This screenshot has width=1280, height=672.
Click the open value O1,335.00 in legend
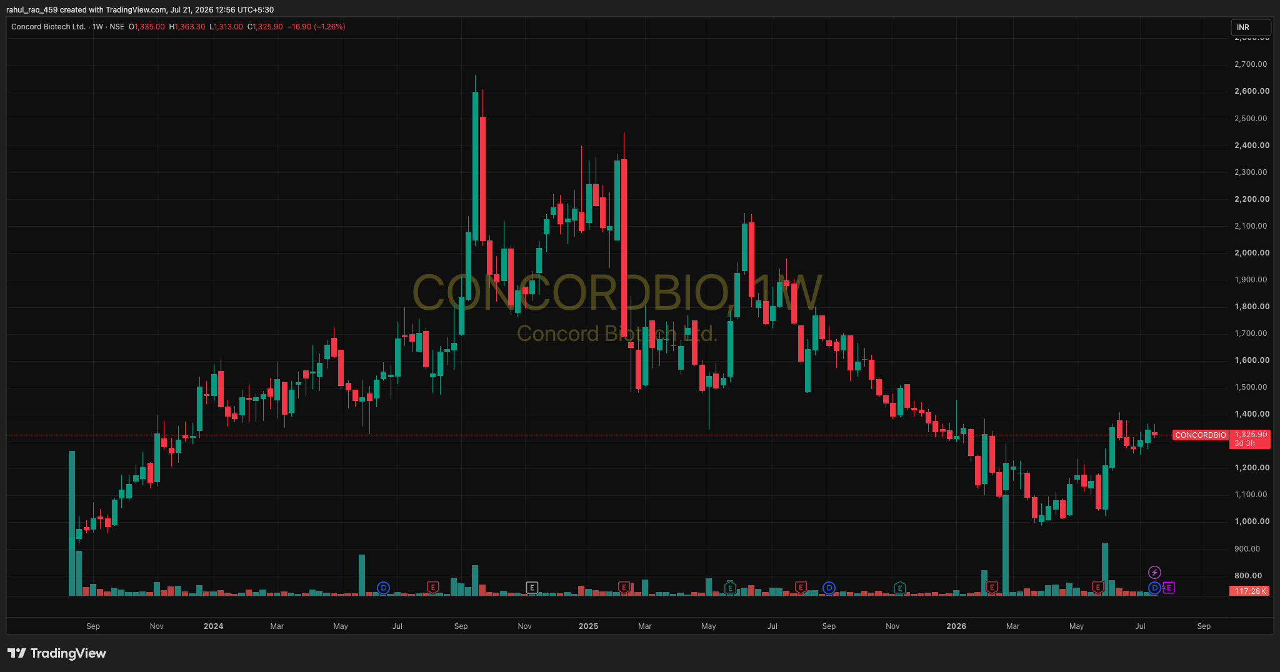(x=147, y=27)
